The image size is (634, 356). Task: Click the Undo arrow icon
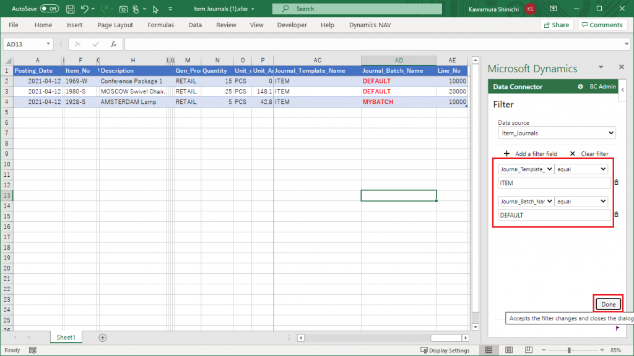[x=84, y=9]
